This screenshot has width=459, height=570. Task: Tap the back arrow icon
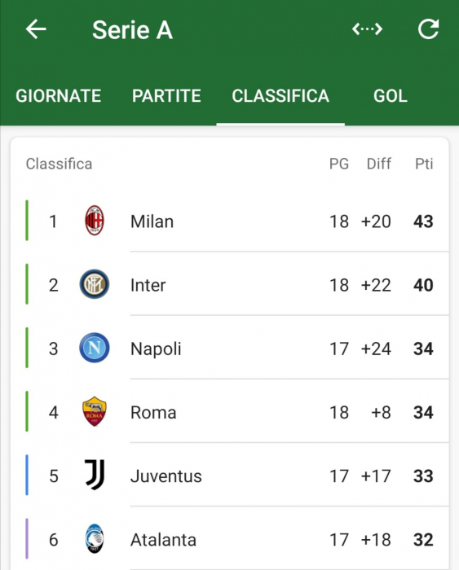(x=36, y=29)
